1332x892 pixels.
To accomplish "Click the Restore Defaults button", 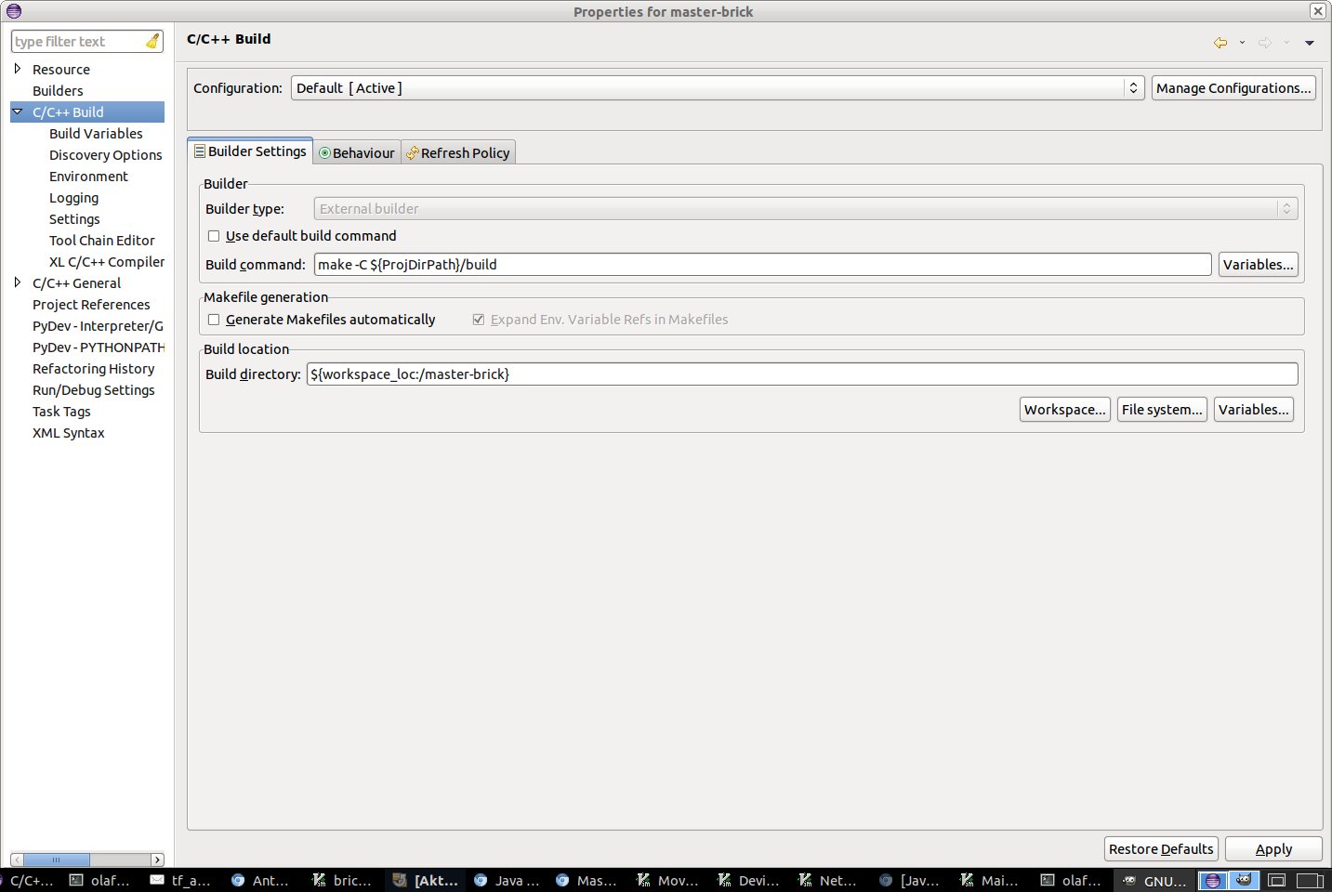I will pyautogui.click(x=1161, y=849).
